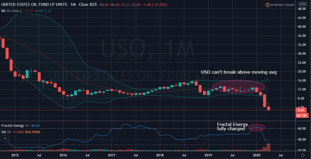Select the "Fractal Energy fully charged" note
Screen dimensions: 311x159
(232, 126)
